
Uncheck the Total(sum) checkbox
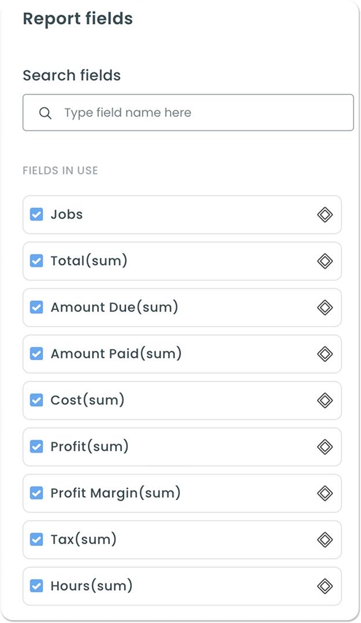[x=36, y=261]
